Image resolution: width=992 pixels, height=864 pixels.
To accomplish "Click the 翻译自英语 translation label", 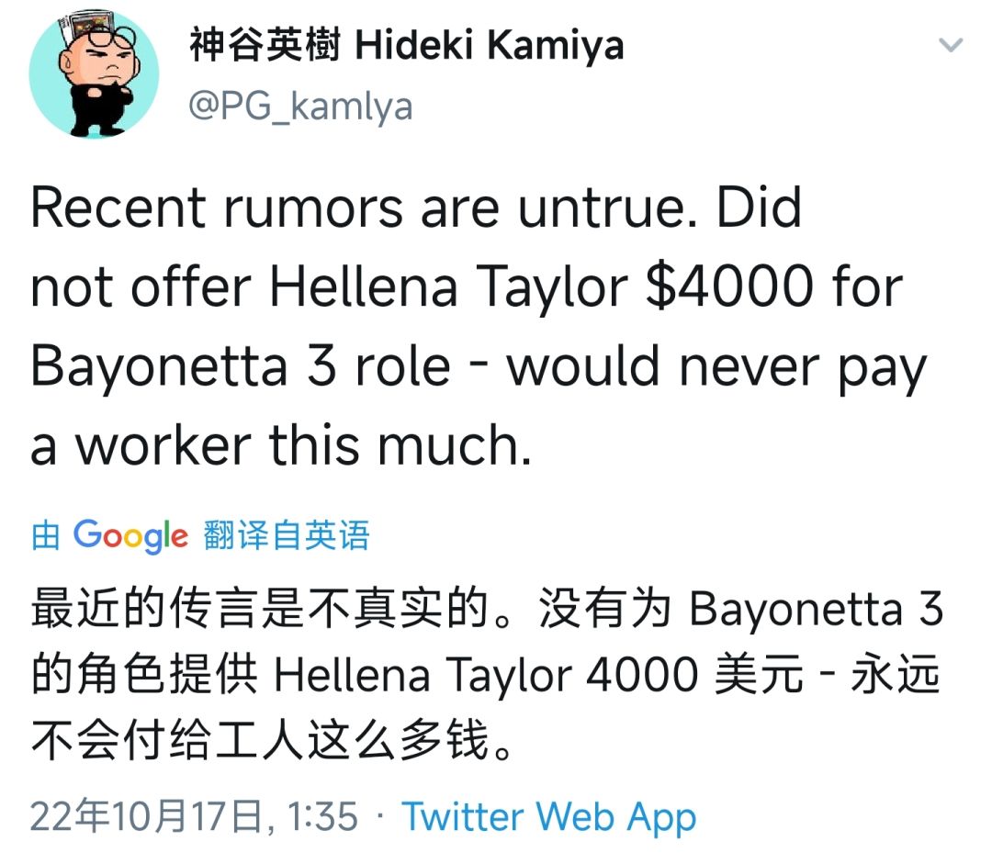I will click(287, 535).
